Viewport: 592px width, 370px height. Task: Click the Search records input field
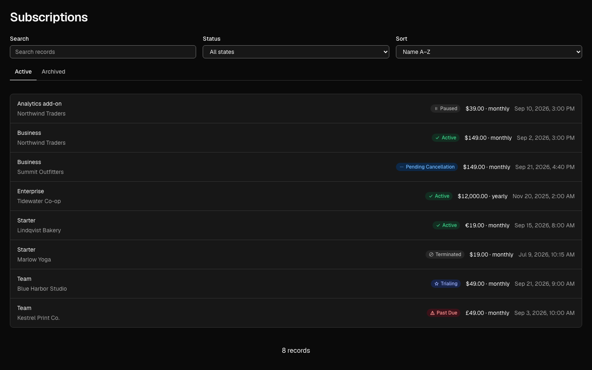pos(103,52)
